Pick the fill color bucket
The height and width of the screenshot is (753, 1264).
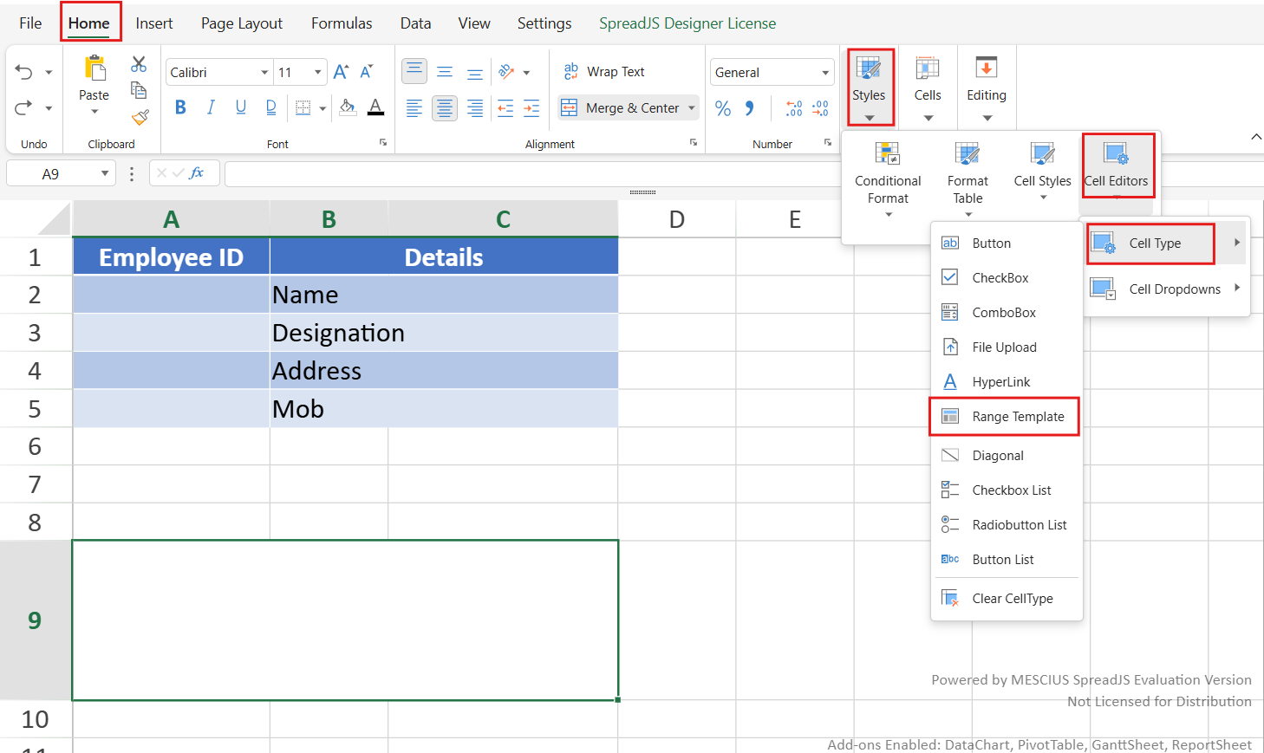347,107
